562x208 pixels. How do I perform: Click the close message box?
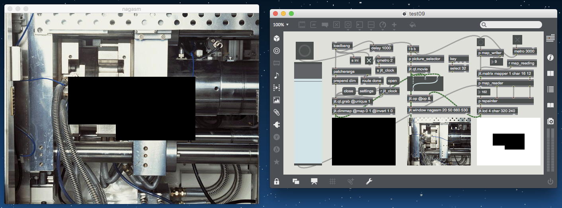click(348, 91)
